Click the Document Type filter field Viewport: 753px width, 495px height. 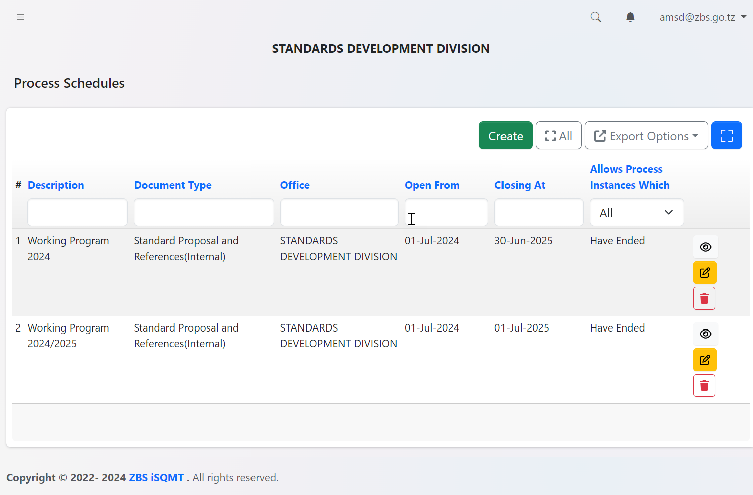[x=203, y=213]
